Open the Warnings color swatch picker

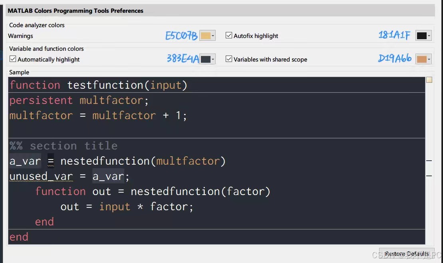tap(205, 36)
